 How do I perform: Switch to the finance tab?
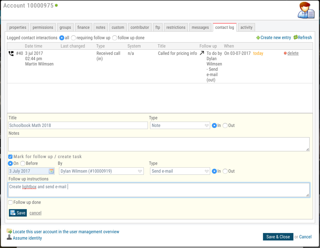(83, 27)
